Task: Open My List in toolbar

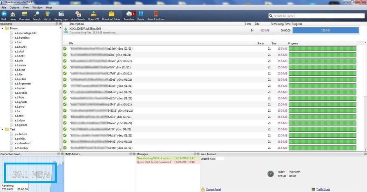Action: pyautogui.click(x=48, y=15)
